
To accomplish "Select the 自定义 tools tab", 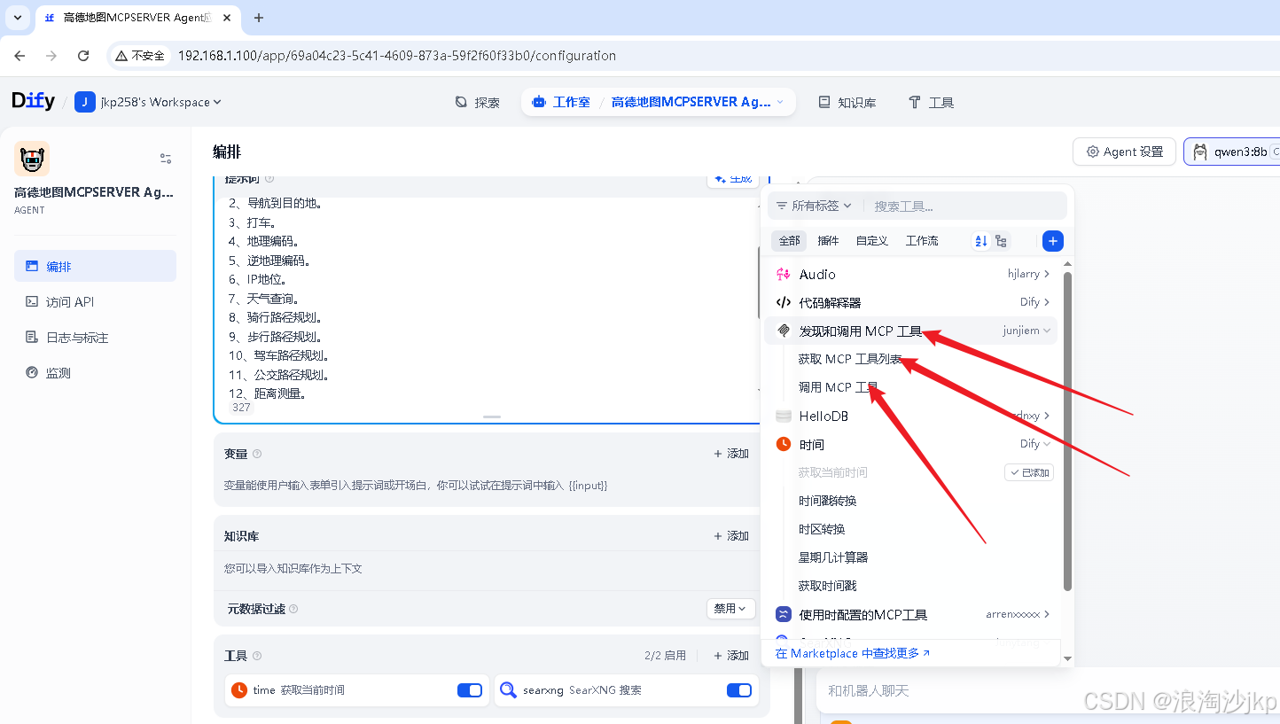I will click(x=872, y=241).
